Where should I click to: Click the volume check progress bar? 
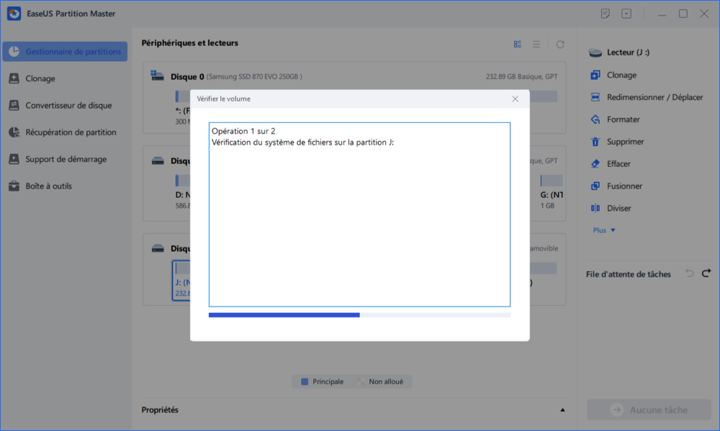pyautogui.click(x=359, y=314)
